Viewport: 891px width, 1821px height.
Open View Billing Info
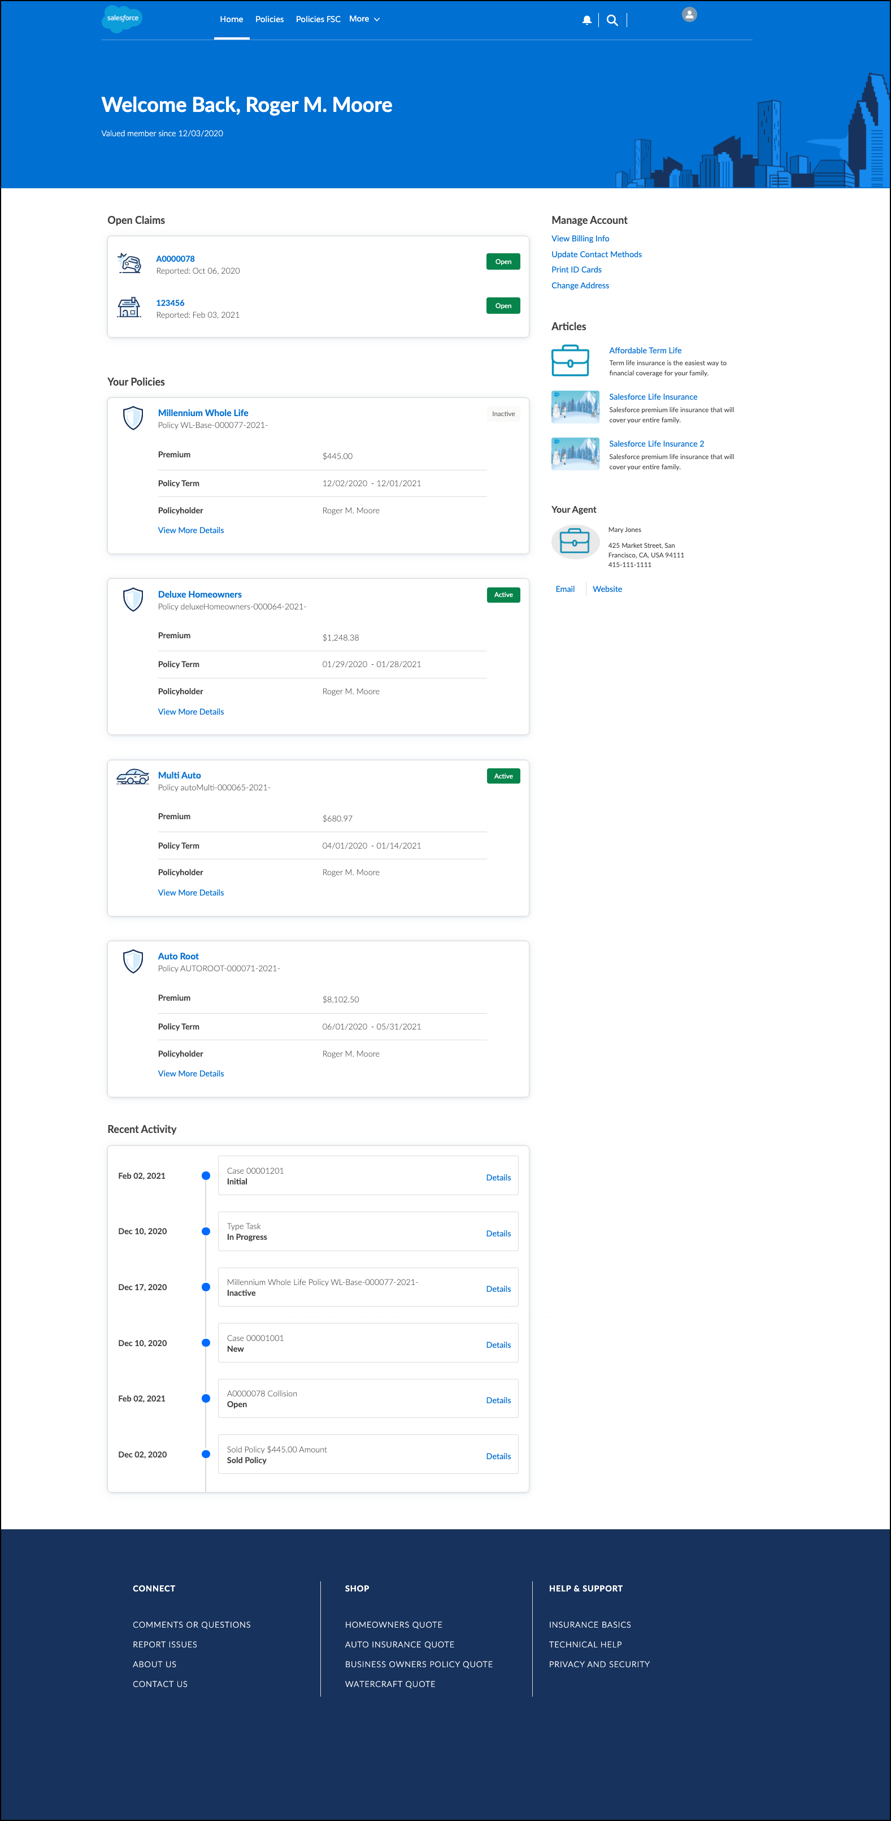coord(580,239)
